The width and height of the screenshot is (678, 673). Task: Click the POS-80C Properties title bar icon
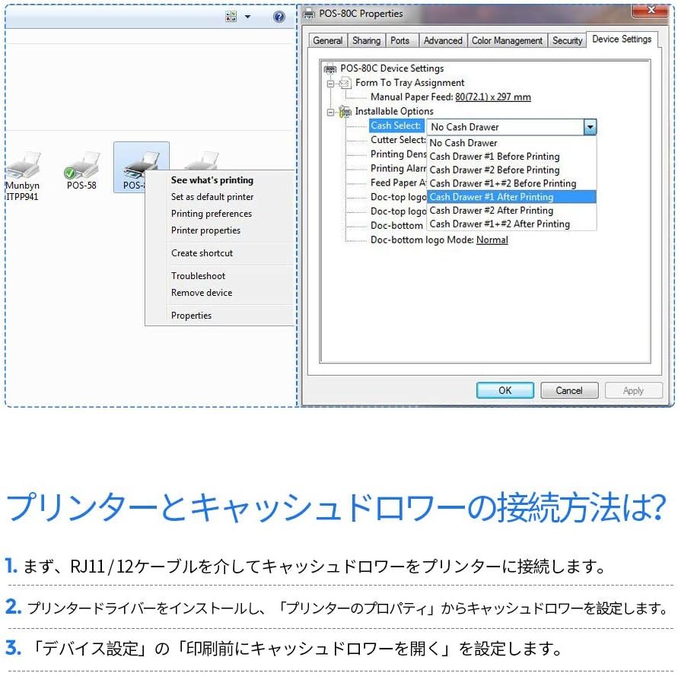click(309, 14)
